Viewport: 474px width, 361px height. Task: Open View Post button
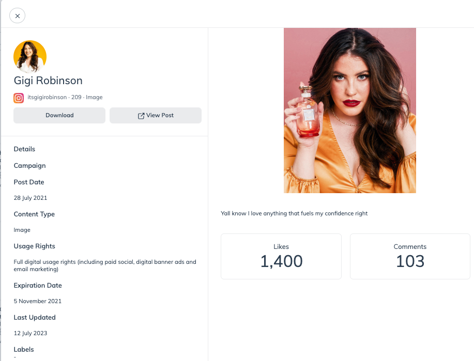[156, 115]
